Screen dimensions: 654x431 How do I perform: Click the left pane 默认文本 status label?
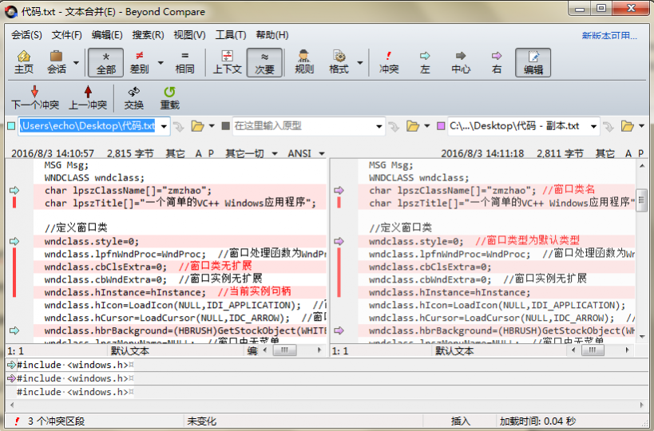tap(130, 351)
